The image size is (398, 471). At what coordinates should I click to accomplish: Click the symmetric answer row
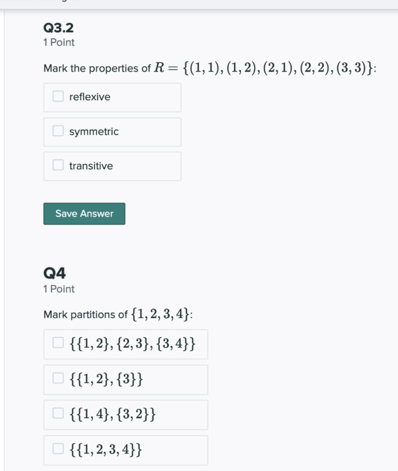(x=112, y=132)
